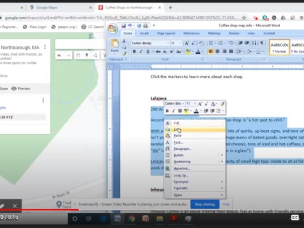The height and width of the screenshot is (228, 304).
Task: Toggle Italic in the mini toolbar
Action: (173, 111)
